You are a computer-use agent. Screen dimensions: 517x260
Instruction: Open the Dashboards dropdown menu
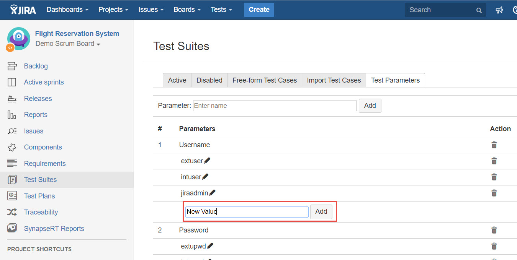point(67,10)
